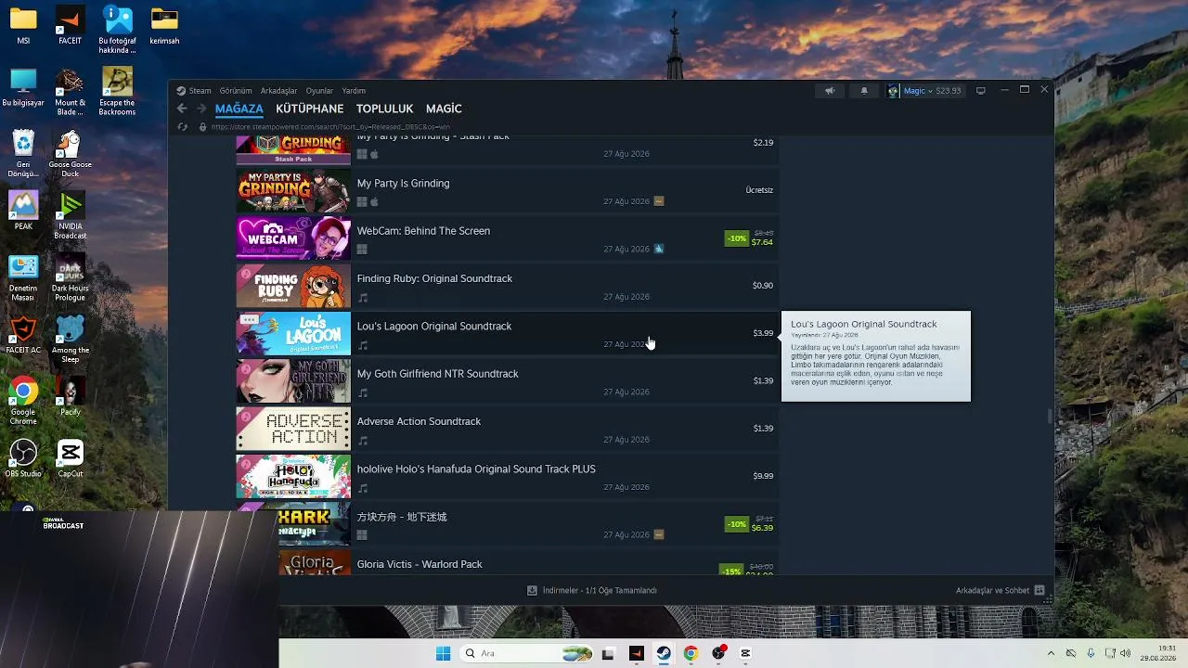Select the Escape the Backrooms desktop icon

[117, 92]
